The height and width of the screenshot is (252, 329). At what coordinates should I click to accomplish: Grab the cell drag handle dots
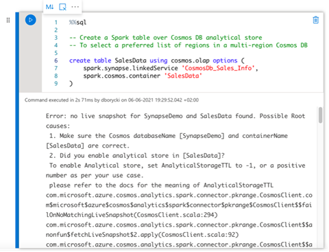(x=8, y=20)
